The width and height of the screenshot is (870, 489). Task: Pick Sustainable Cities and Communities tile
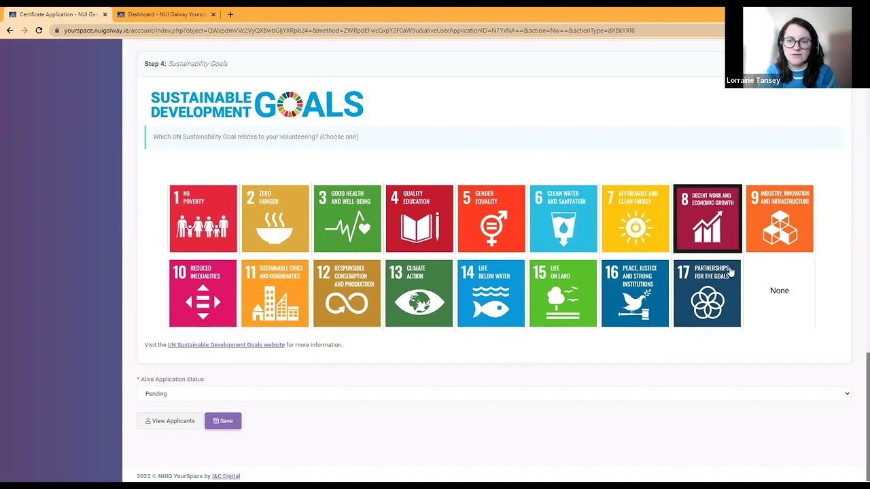click(275, 293)
